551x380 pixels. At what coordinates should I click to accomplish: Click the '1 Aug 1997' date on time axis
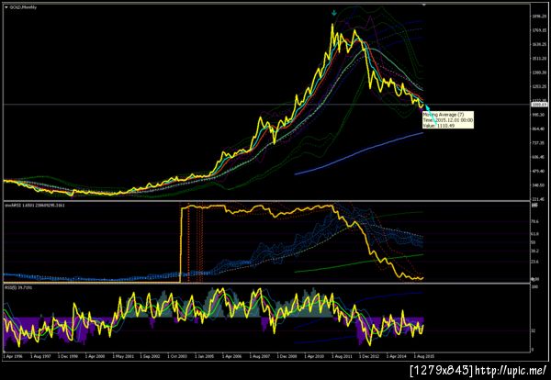pos(40,356)
